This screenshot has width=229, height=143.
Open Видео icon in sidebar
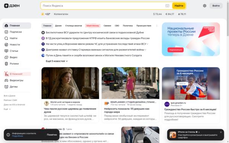6,57
